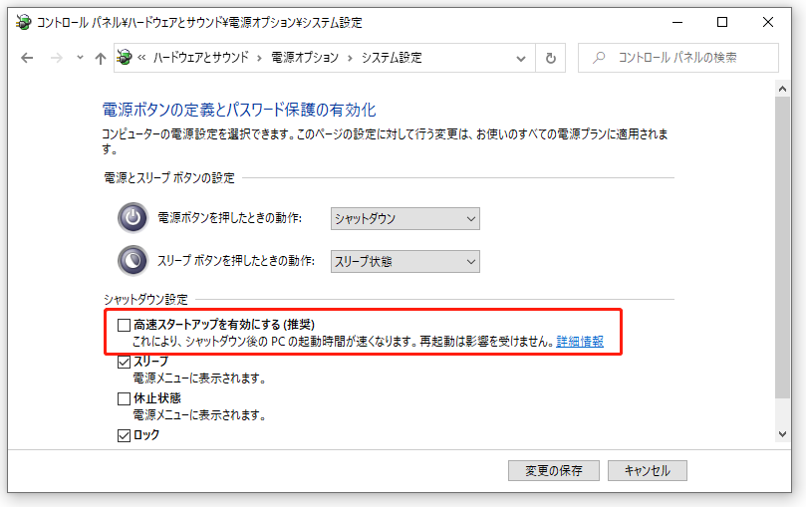The height and width of the screenshot is (507, 806).
Task: Expand chevron after ハードウェアとサウンド breadcrumb
Action: [260, 58]
